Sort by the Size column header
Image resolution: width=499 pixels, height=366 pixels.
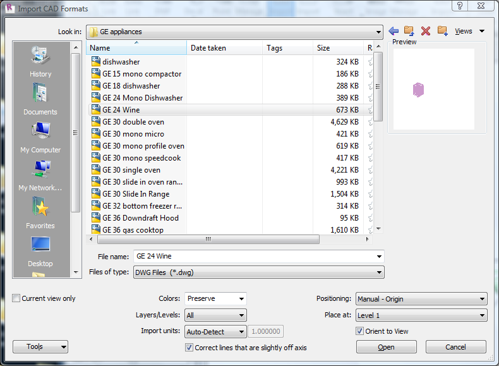(338, 48)
